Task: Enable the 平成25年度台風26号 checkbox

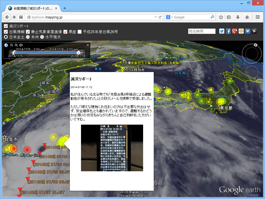Action: coord(79,32)
